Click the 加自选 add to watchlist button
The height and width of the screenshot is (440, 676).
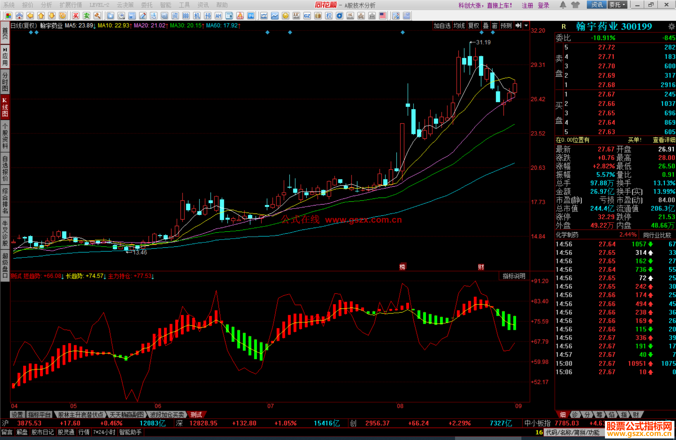point(442,26)
